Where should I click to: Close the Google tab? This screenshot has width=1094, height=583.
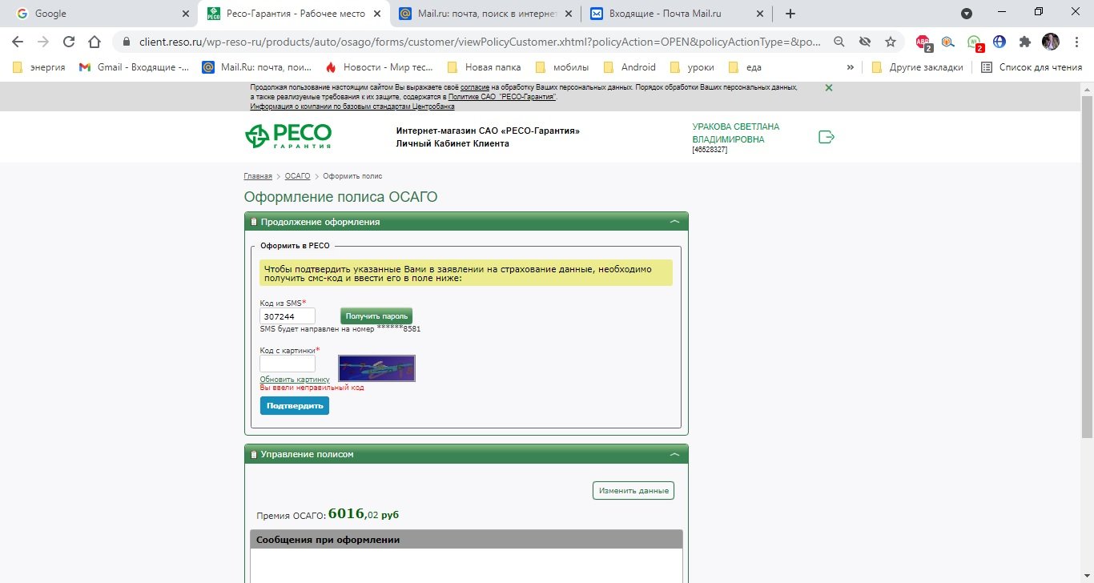(185, 14)
